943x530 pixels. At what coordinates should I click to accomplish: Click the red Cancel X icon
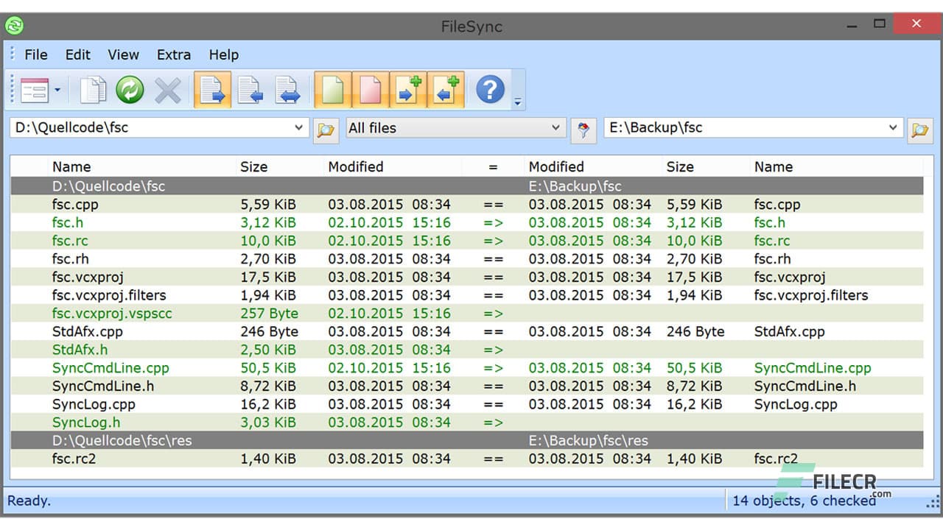tap(168, 89)
